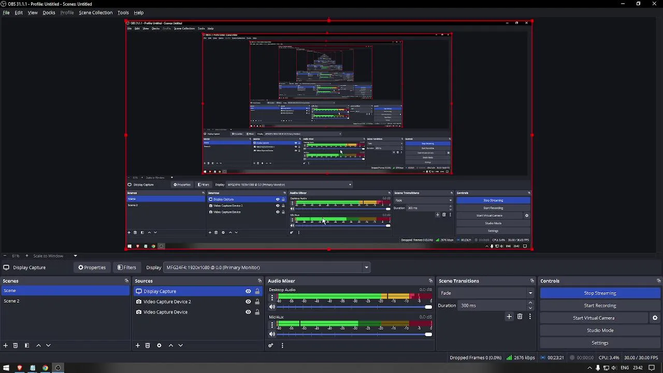Select Video Capture Device 2 source

coord(167,302)
